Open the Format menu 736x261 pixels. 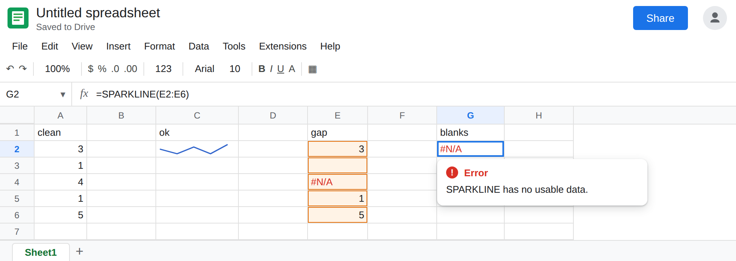(x=160, y=46)
